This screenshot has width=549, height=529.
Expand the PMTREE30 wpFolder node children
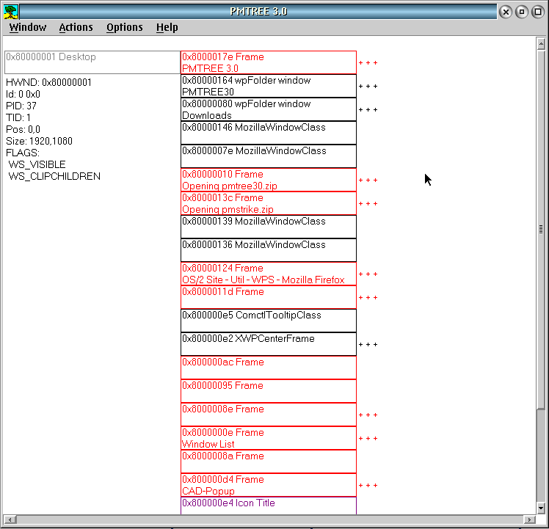[368, 86]
